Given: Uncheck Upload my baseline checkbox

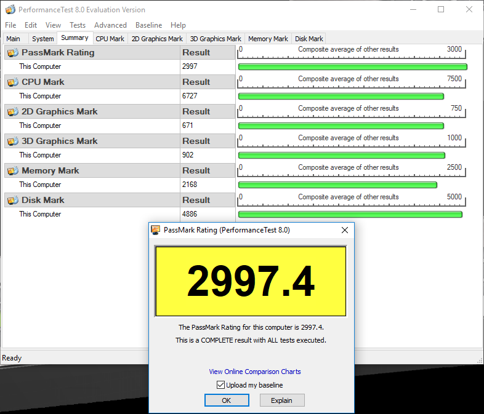Looking at the screenshot, I should pos(220,384).
